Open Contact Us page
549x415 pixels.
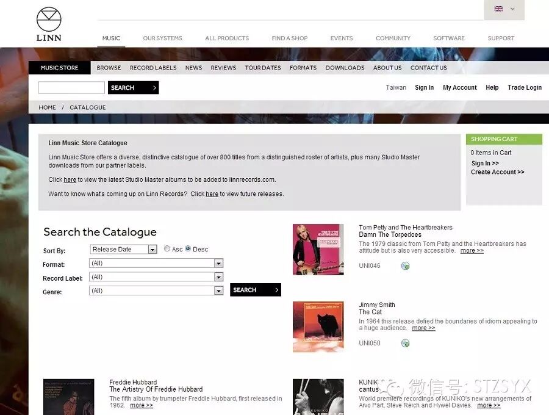click(429, 68)
